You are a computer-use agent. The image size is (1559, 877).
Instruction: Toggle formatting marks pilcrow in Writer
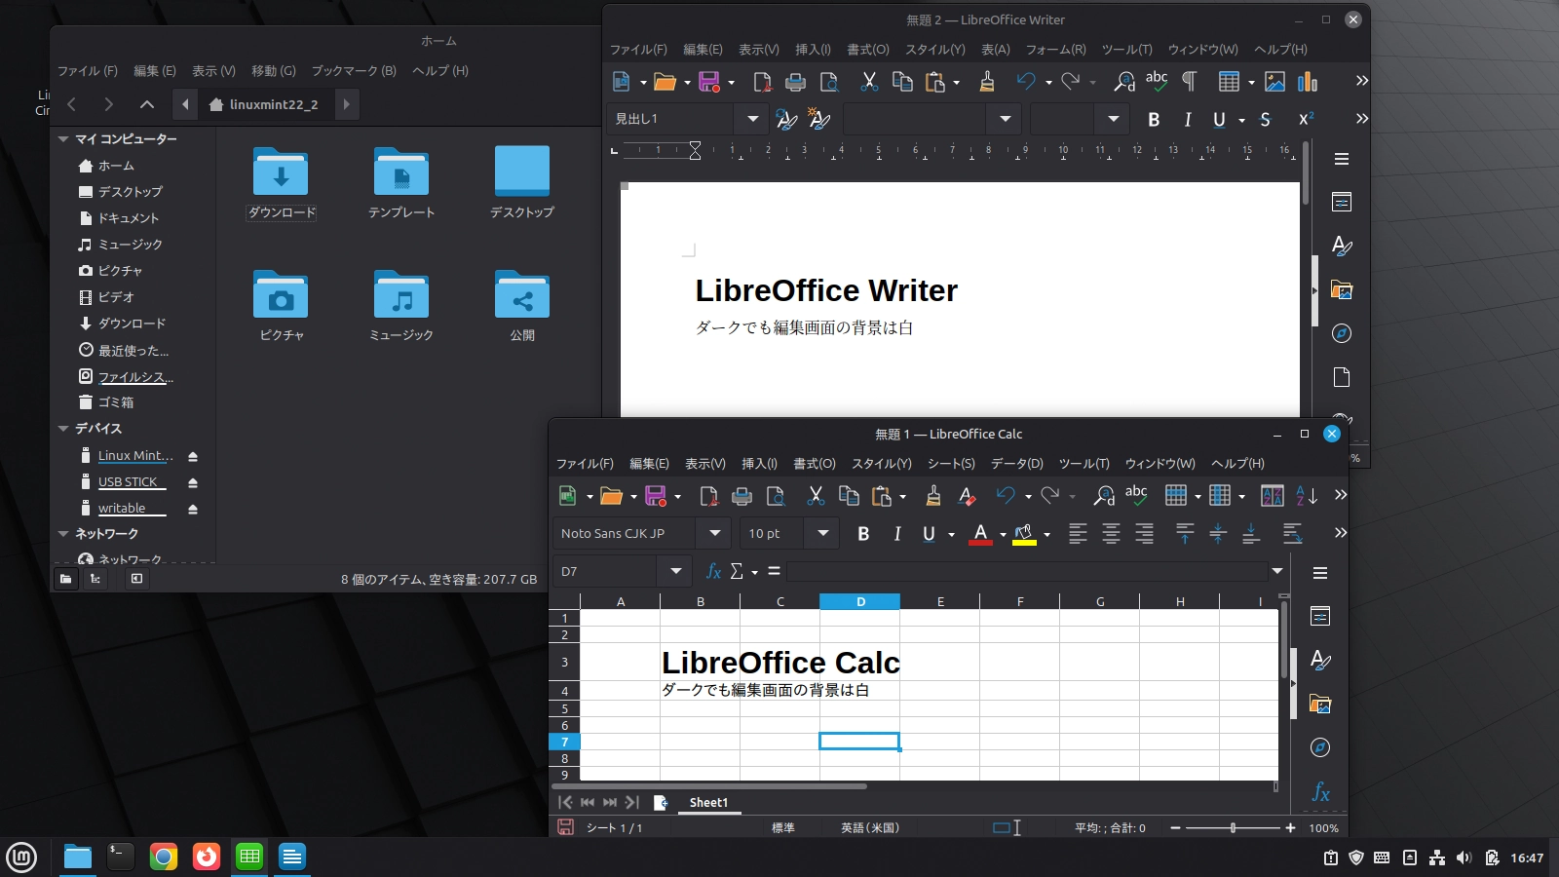tap(1189, 82)
